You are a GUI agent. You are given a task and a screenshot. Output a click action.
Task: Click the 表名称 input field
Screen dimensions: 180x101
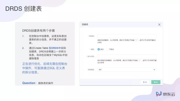tap(127, 36)
